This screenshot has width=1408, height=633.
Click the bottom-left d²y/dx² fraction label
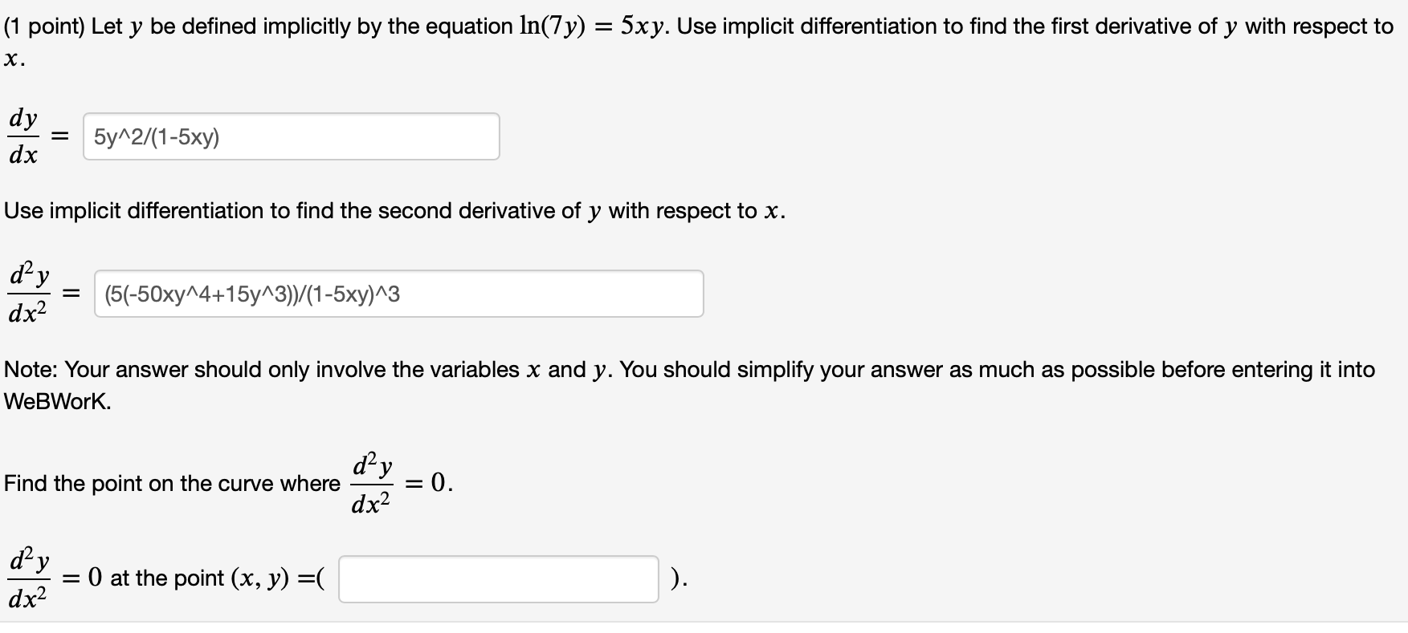(29, 578)
